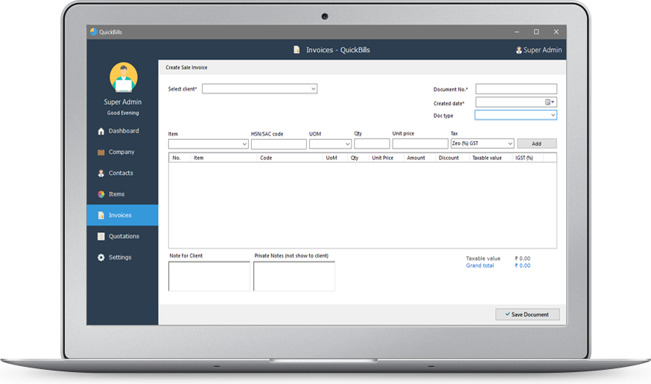
Task: Expand the Tax GST dropdown
Action: (509, 144)
